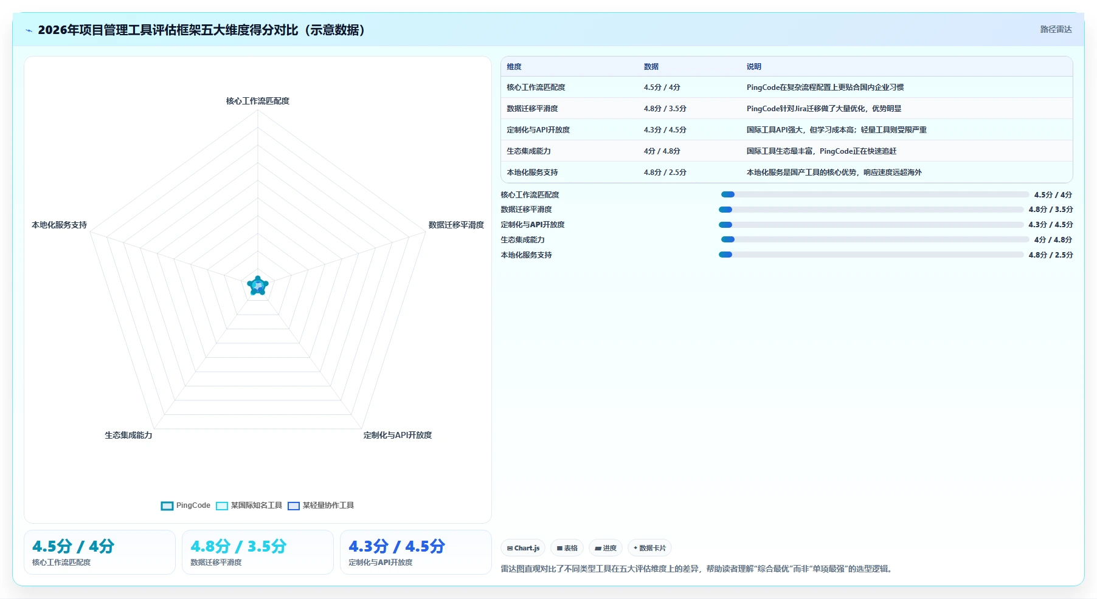Click the 路径雷达 label in header

tap(1056, 29)
